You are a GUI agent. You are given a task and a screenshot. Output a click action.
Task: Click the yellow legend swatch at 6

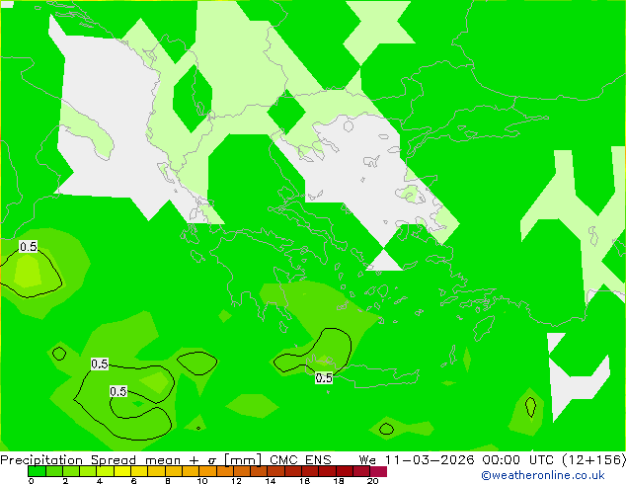point(139,471)
